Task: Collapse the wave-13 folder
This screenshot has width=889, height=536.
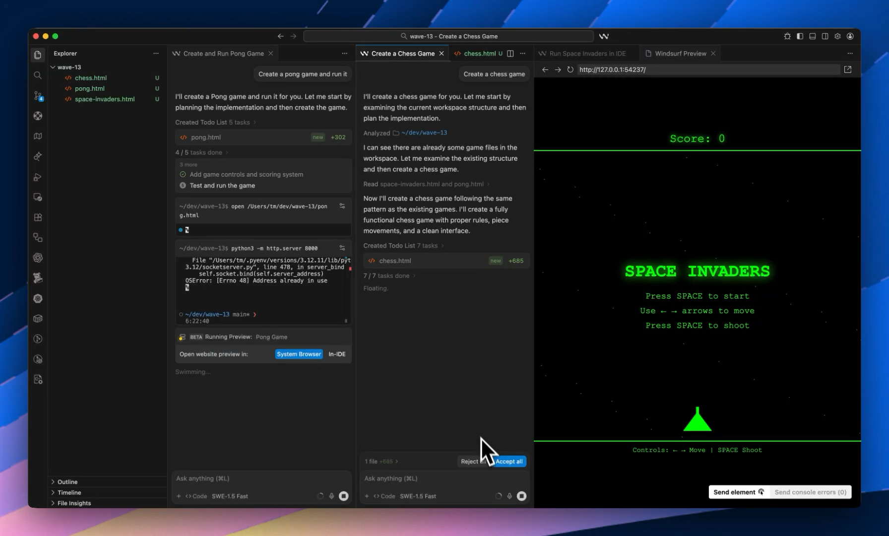Action: 53,67
